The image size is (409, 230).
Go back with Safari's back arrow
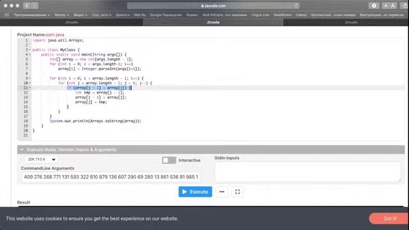tap(27, 6)
